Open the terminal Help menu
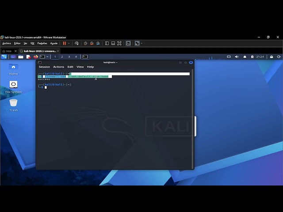 (x=90, y=67)
